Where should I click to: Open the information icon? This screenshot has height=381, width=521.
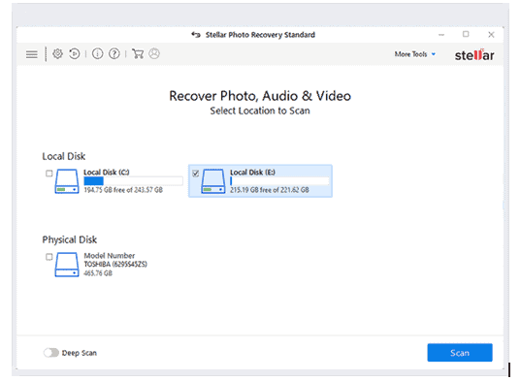pyautogui.click(x=97, y=53)
